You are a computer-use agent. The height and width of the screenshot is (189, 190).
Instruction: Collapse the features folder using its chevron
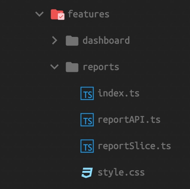(x=39, y=14)
